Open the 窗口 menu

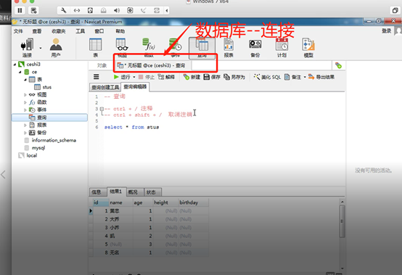click(x=99, y=31)
